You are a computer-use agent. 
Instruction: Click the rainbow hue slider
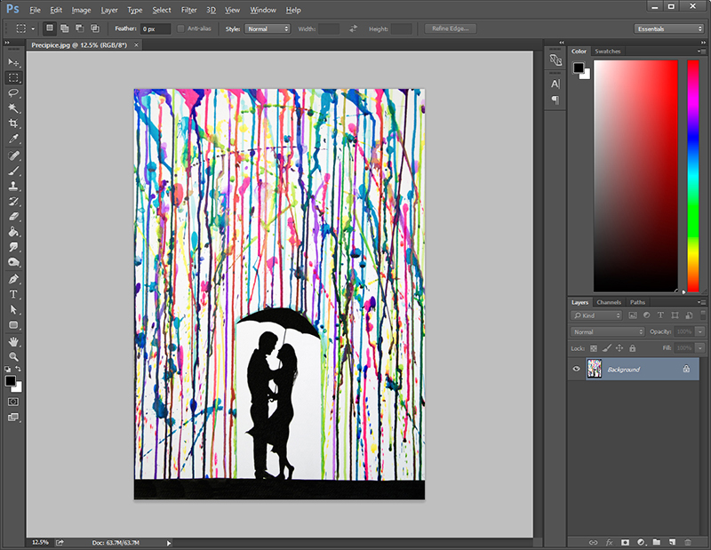[693, 175]
